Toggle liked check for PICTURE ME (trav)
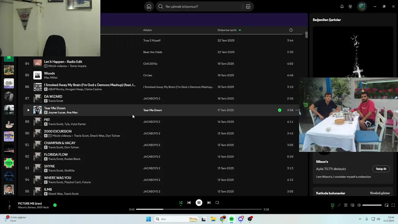The image size is (398, 224). (55, 205)
